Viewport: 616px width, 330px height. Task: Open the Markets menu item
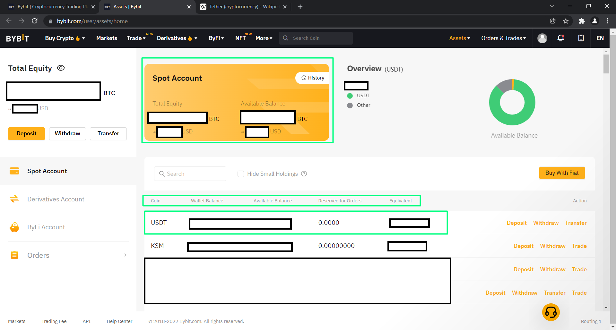[107, 38]
